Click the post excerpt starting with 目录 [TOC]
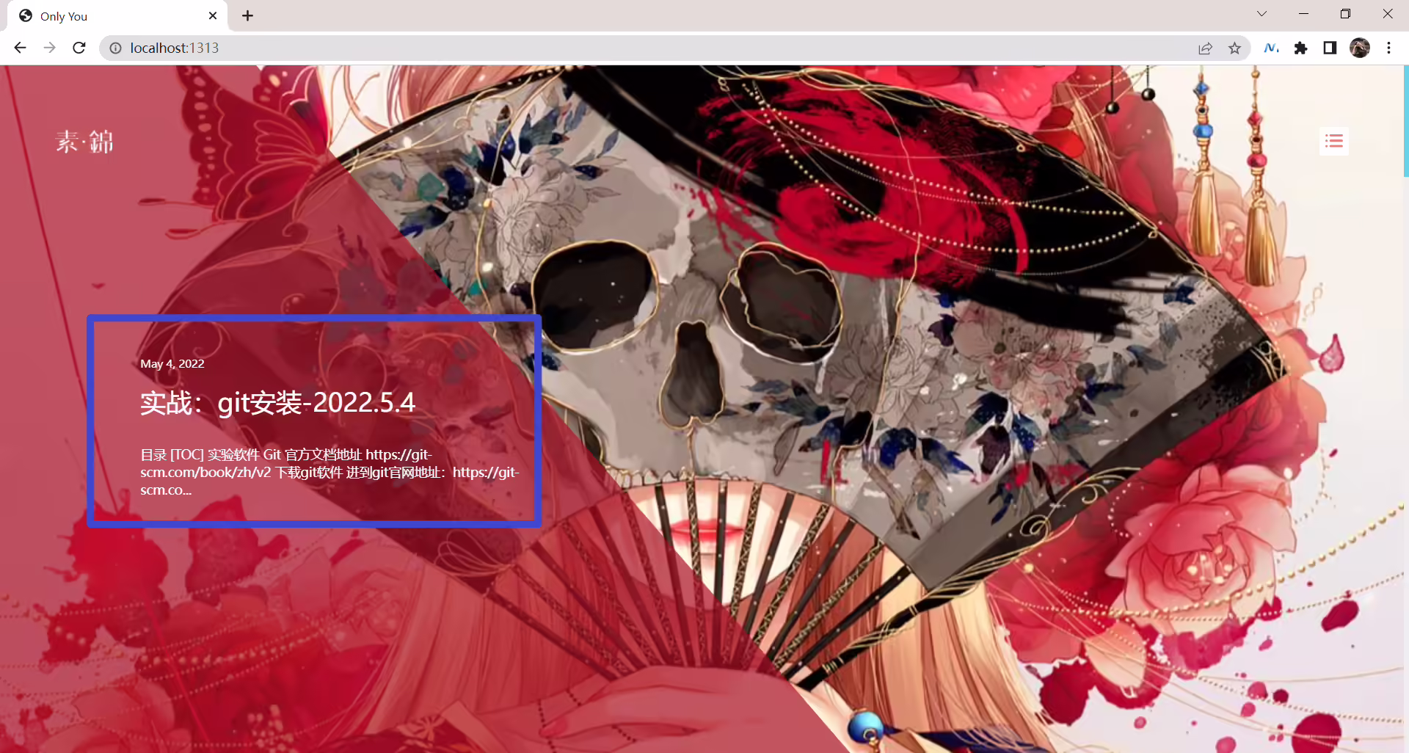The height and width of the screenshot is (753, 1409). [x=330, y=473]
